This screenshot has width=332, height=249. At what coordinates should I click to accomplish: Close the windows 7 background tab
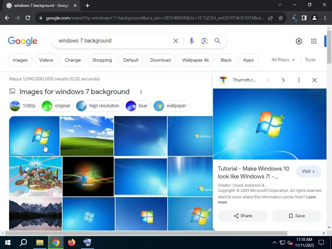75,6
